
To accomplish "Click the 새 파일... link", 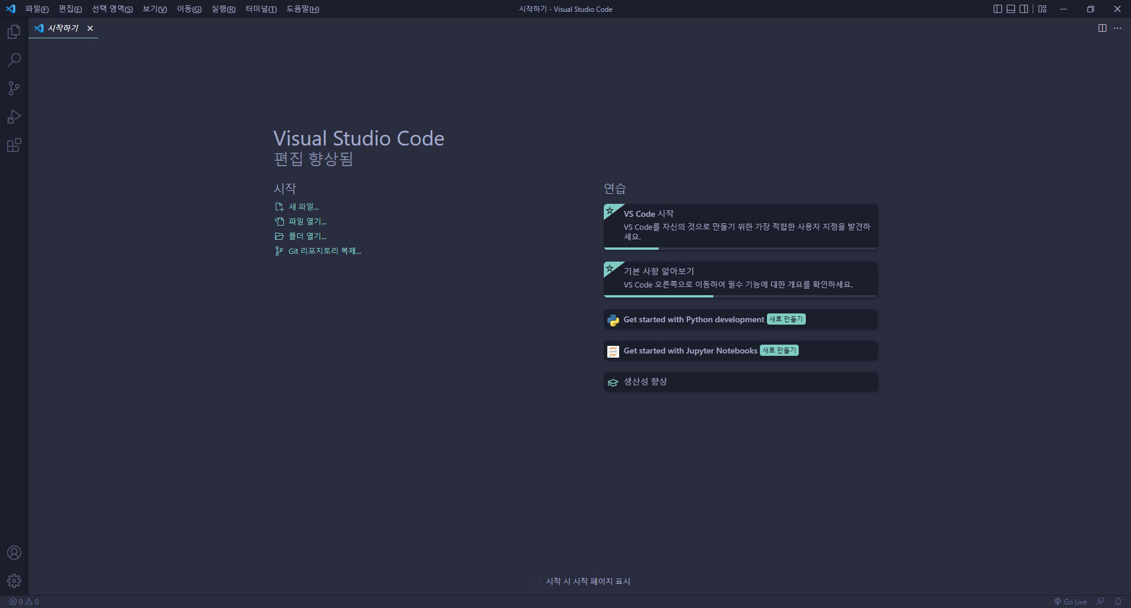I will (303, 207).
